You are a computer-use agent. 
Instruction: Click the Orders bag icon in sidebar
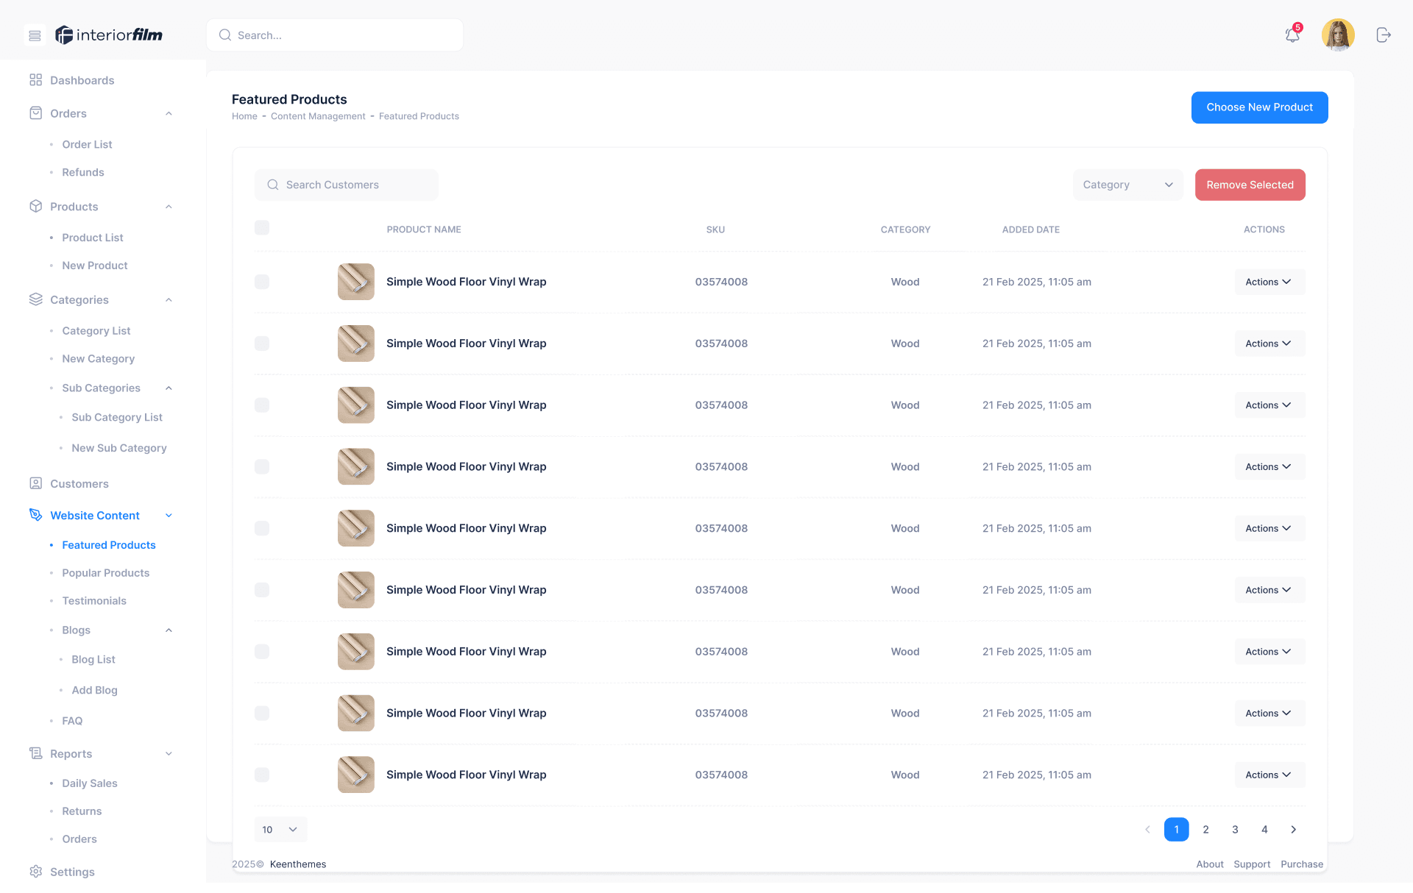coord(35,113)
